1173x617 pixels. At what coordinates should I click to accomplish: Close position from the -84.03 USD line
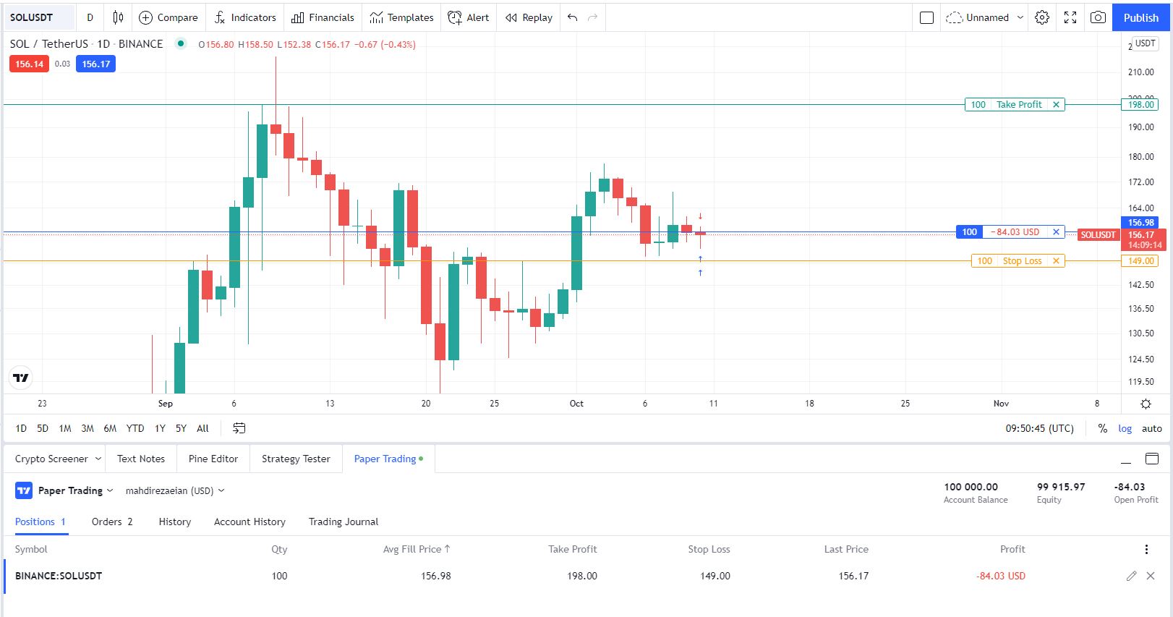pyautogui.click(x=1056, y=232)
